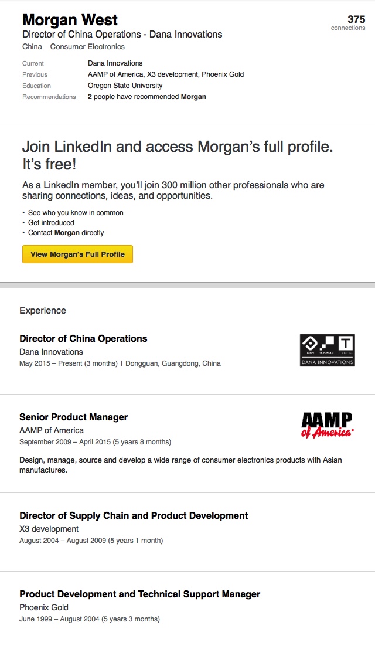
Task: Open Director of Supply Chain and Product Development
Action: click(134, 515)
